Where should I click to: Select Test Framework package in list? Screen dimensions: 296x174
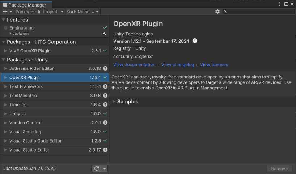pyautogui.click(x=26, y=86)
